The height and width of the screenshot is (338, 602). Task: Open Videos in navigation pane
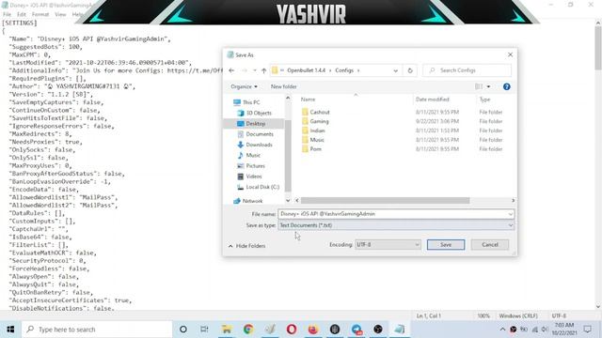(249, 177)
